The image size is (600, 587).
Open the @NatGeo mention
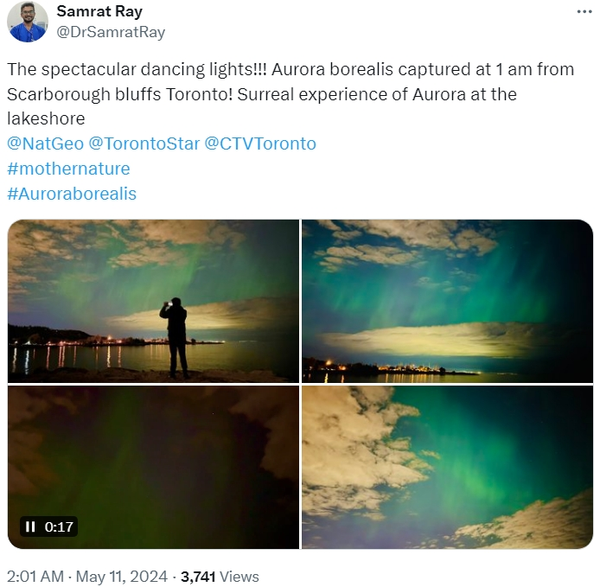tap(45, 144)
